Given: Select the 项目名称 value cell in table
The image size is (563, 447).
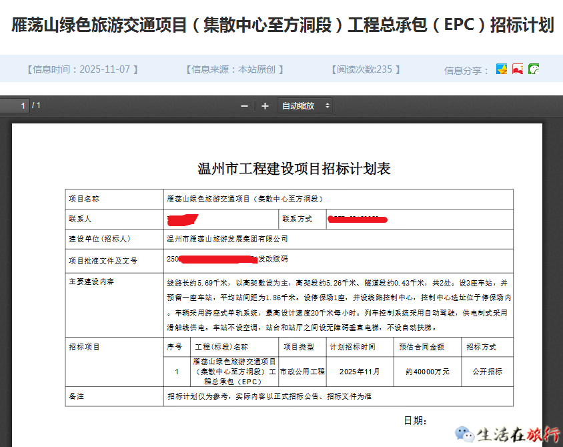Looking at the screenshot, I should point(244,199).
